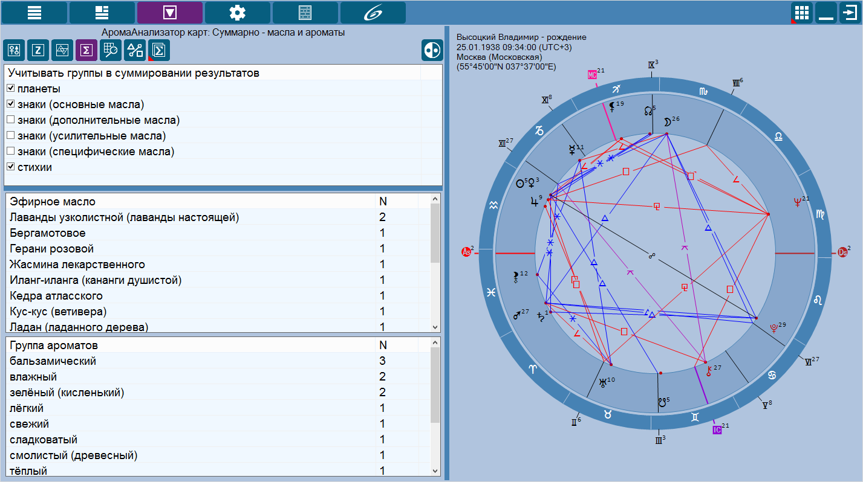Enable 'знаки (дополнительные масла)' checkbox

[11, 120]
